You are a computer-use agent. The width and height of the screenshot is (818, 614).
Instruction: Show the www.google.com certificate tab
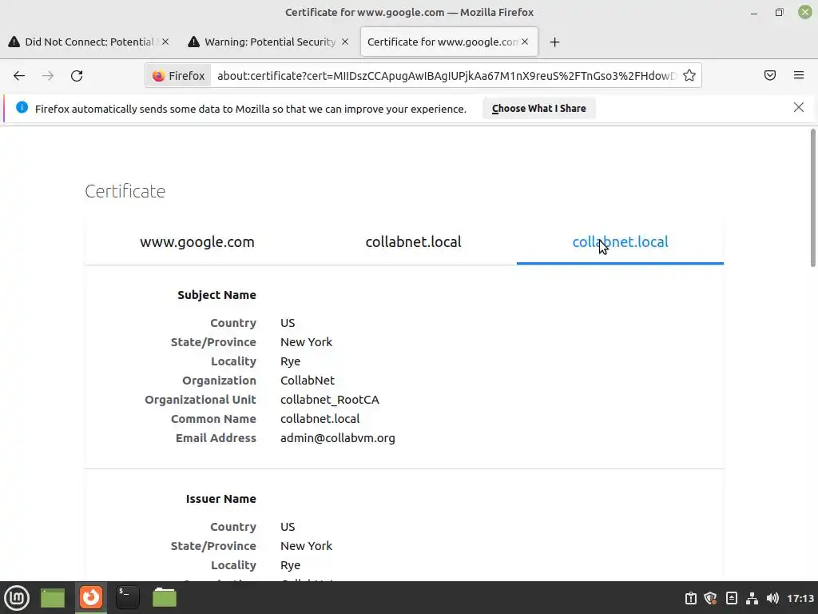197,242
